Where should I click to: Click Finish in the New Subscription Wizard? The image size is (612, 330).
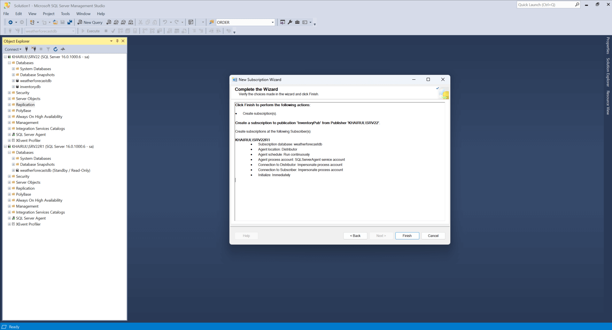pos(407,236)
